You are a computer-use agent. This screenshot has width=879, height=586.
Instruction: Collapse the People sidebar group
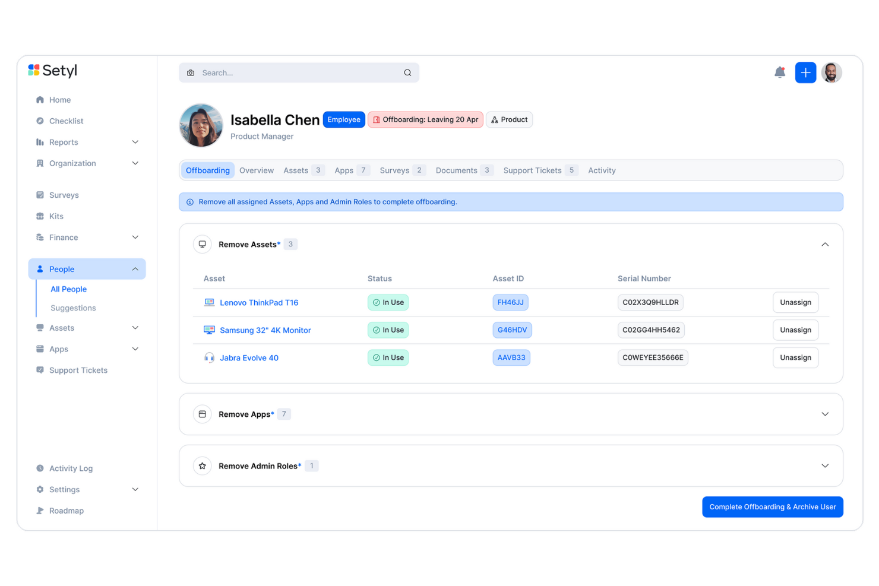[135, 268]
